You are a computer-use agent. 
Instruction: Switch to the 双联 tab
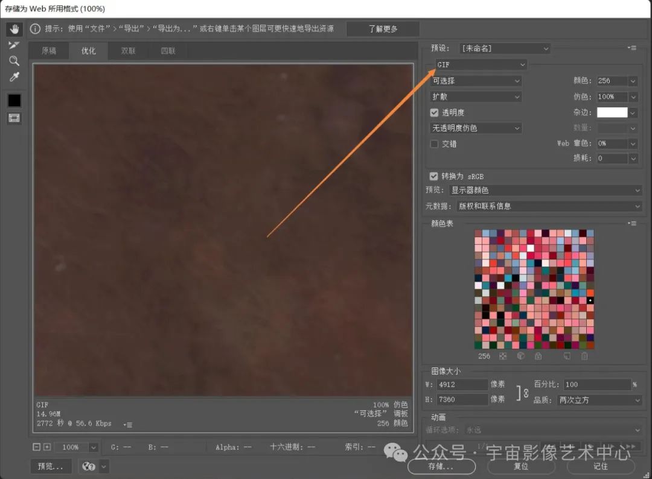(129, 51)
